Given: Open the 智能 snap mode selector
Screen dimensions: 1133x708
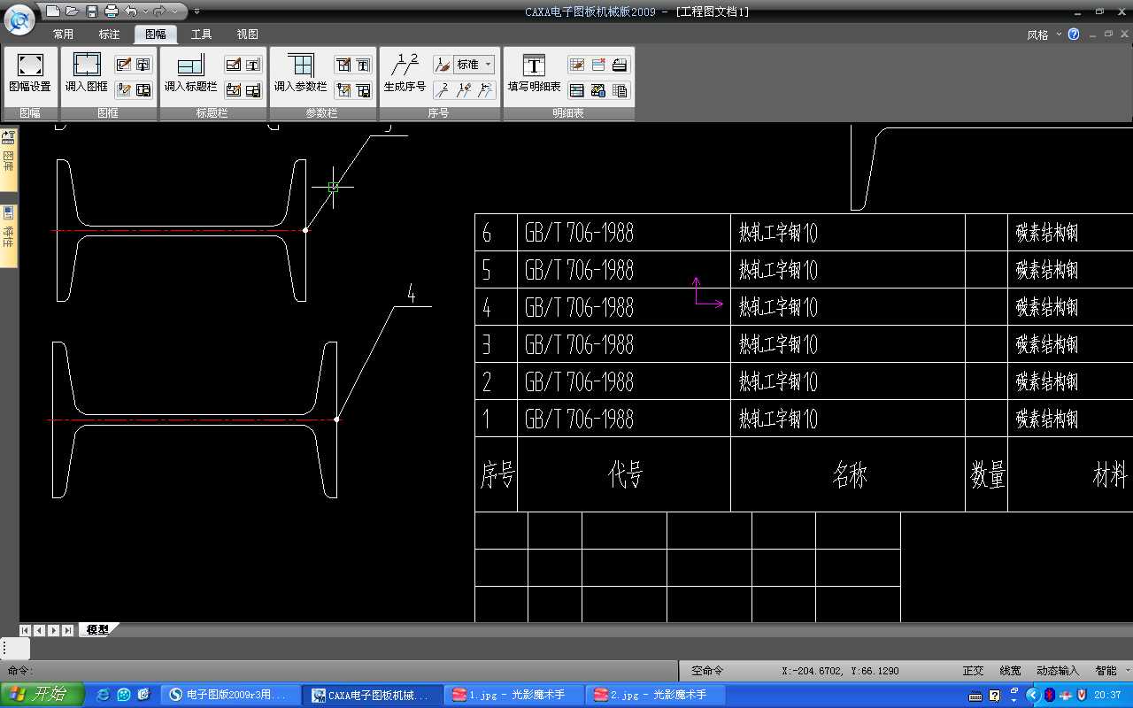Looking at the screenshot, I should 1111,671.
